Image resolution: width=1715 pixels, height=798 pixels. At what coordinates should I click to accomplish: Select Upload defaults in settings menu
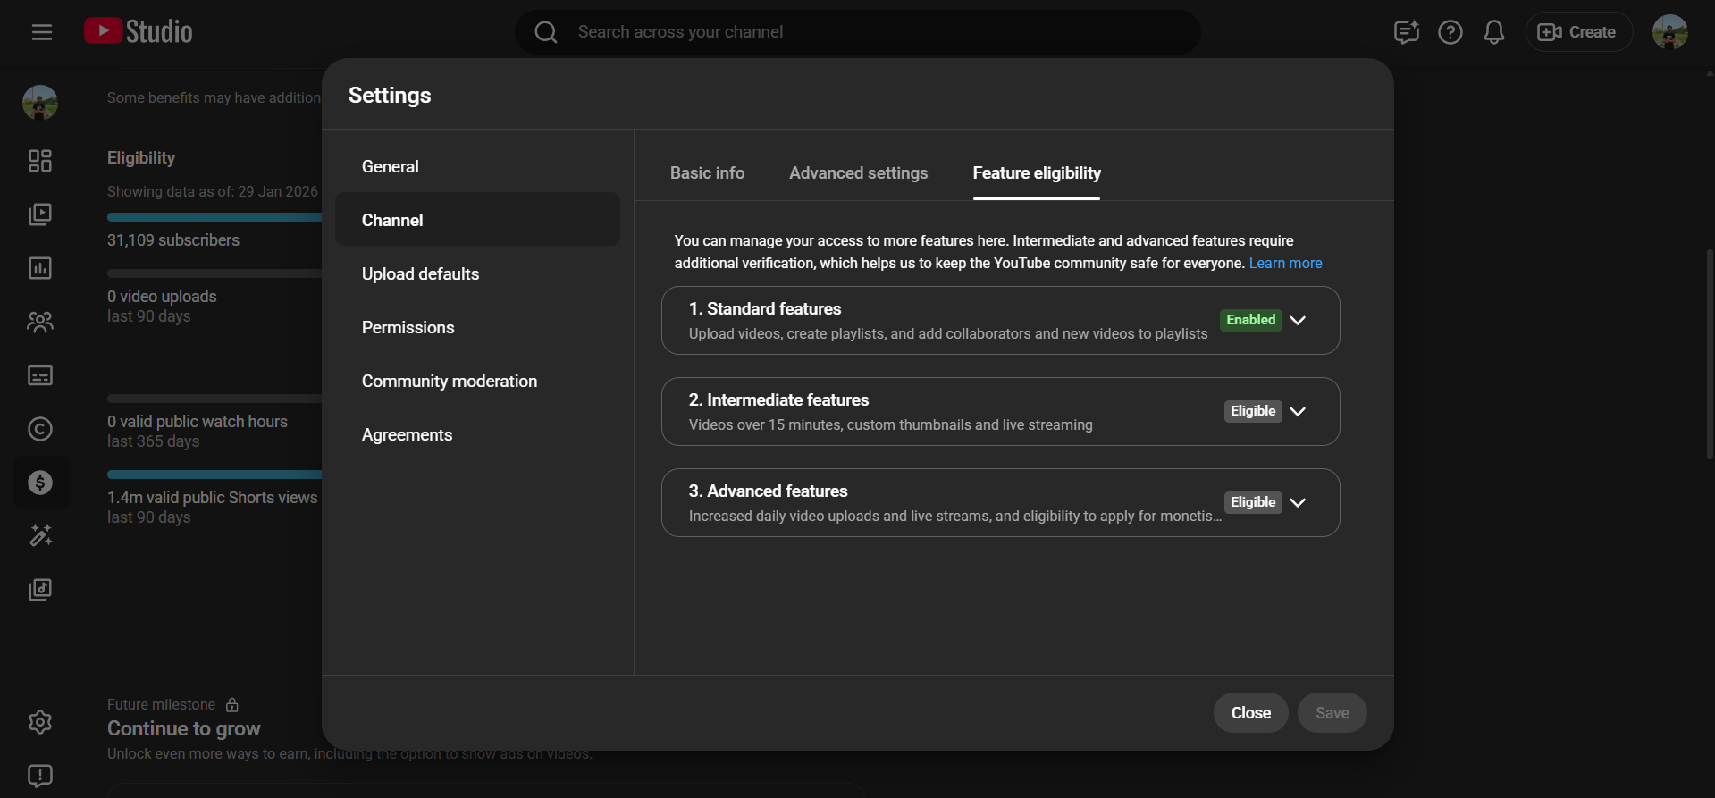[420, 274]
